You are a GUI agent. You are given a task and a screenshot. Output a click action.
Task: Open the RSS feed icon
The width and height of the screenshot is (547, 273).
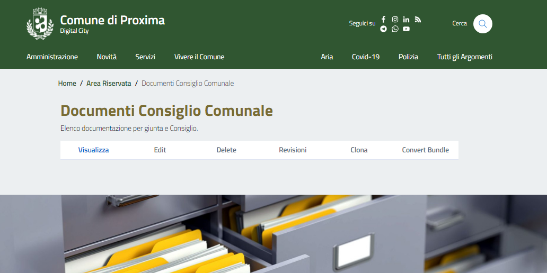point(418,20)
